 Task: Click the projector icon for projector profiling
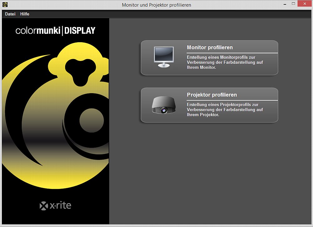click(x=164, y=105)
